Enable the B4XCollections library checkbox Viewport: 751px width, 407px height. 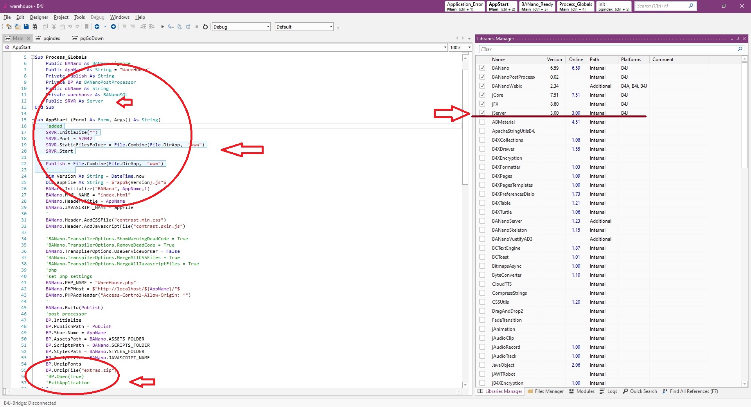click(482, 140)
